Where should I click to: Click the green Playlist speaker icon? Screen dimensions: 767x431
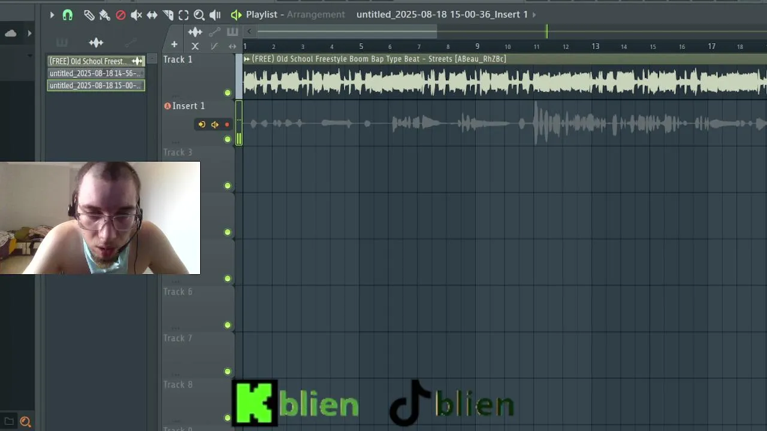point(236,15)
